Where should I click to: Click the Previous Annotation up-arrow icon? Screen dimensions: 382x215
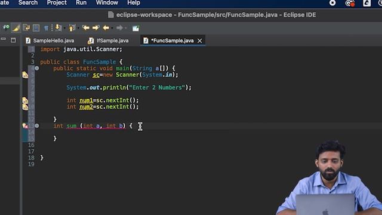72,28
